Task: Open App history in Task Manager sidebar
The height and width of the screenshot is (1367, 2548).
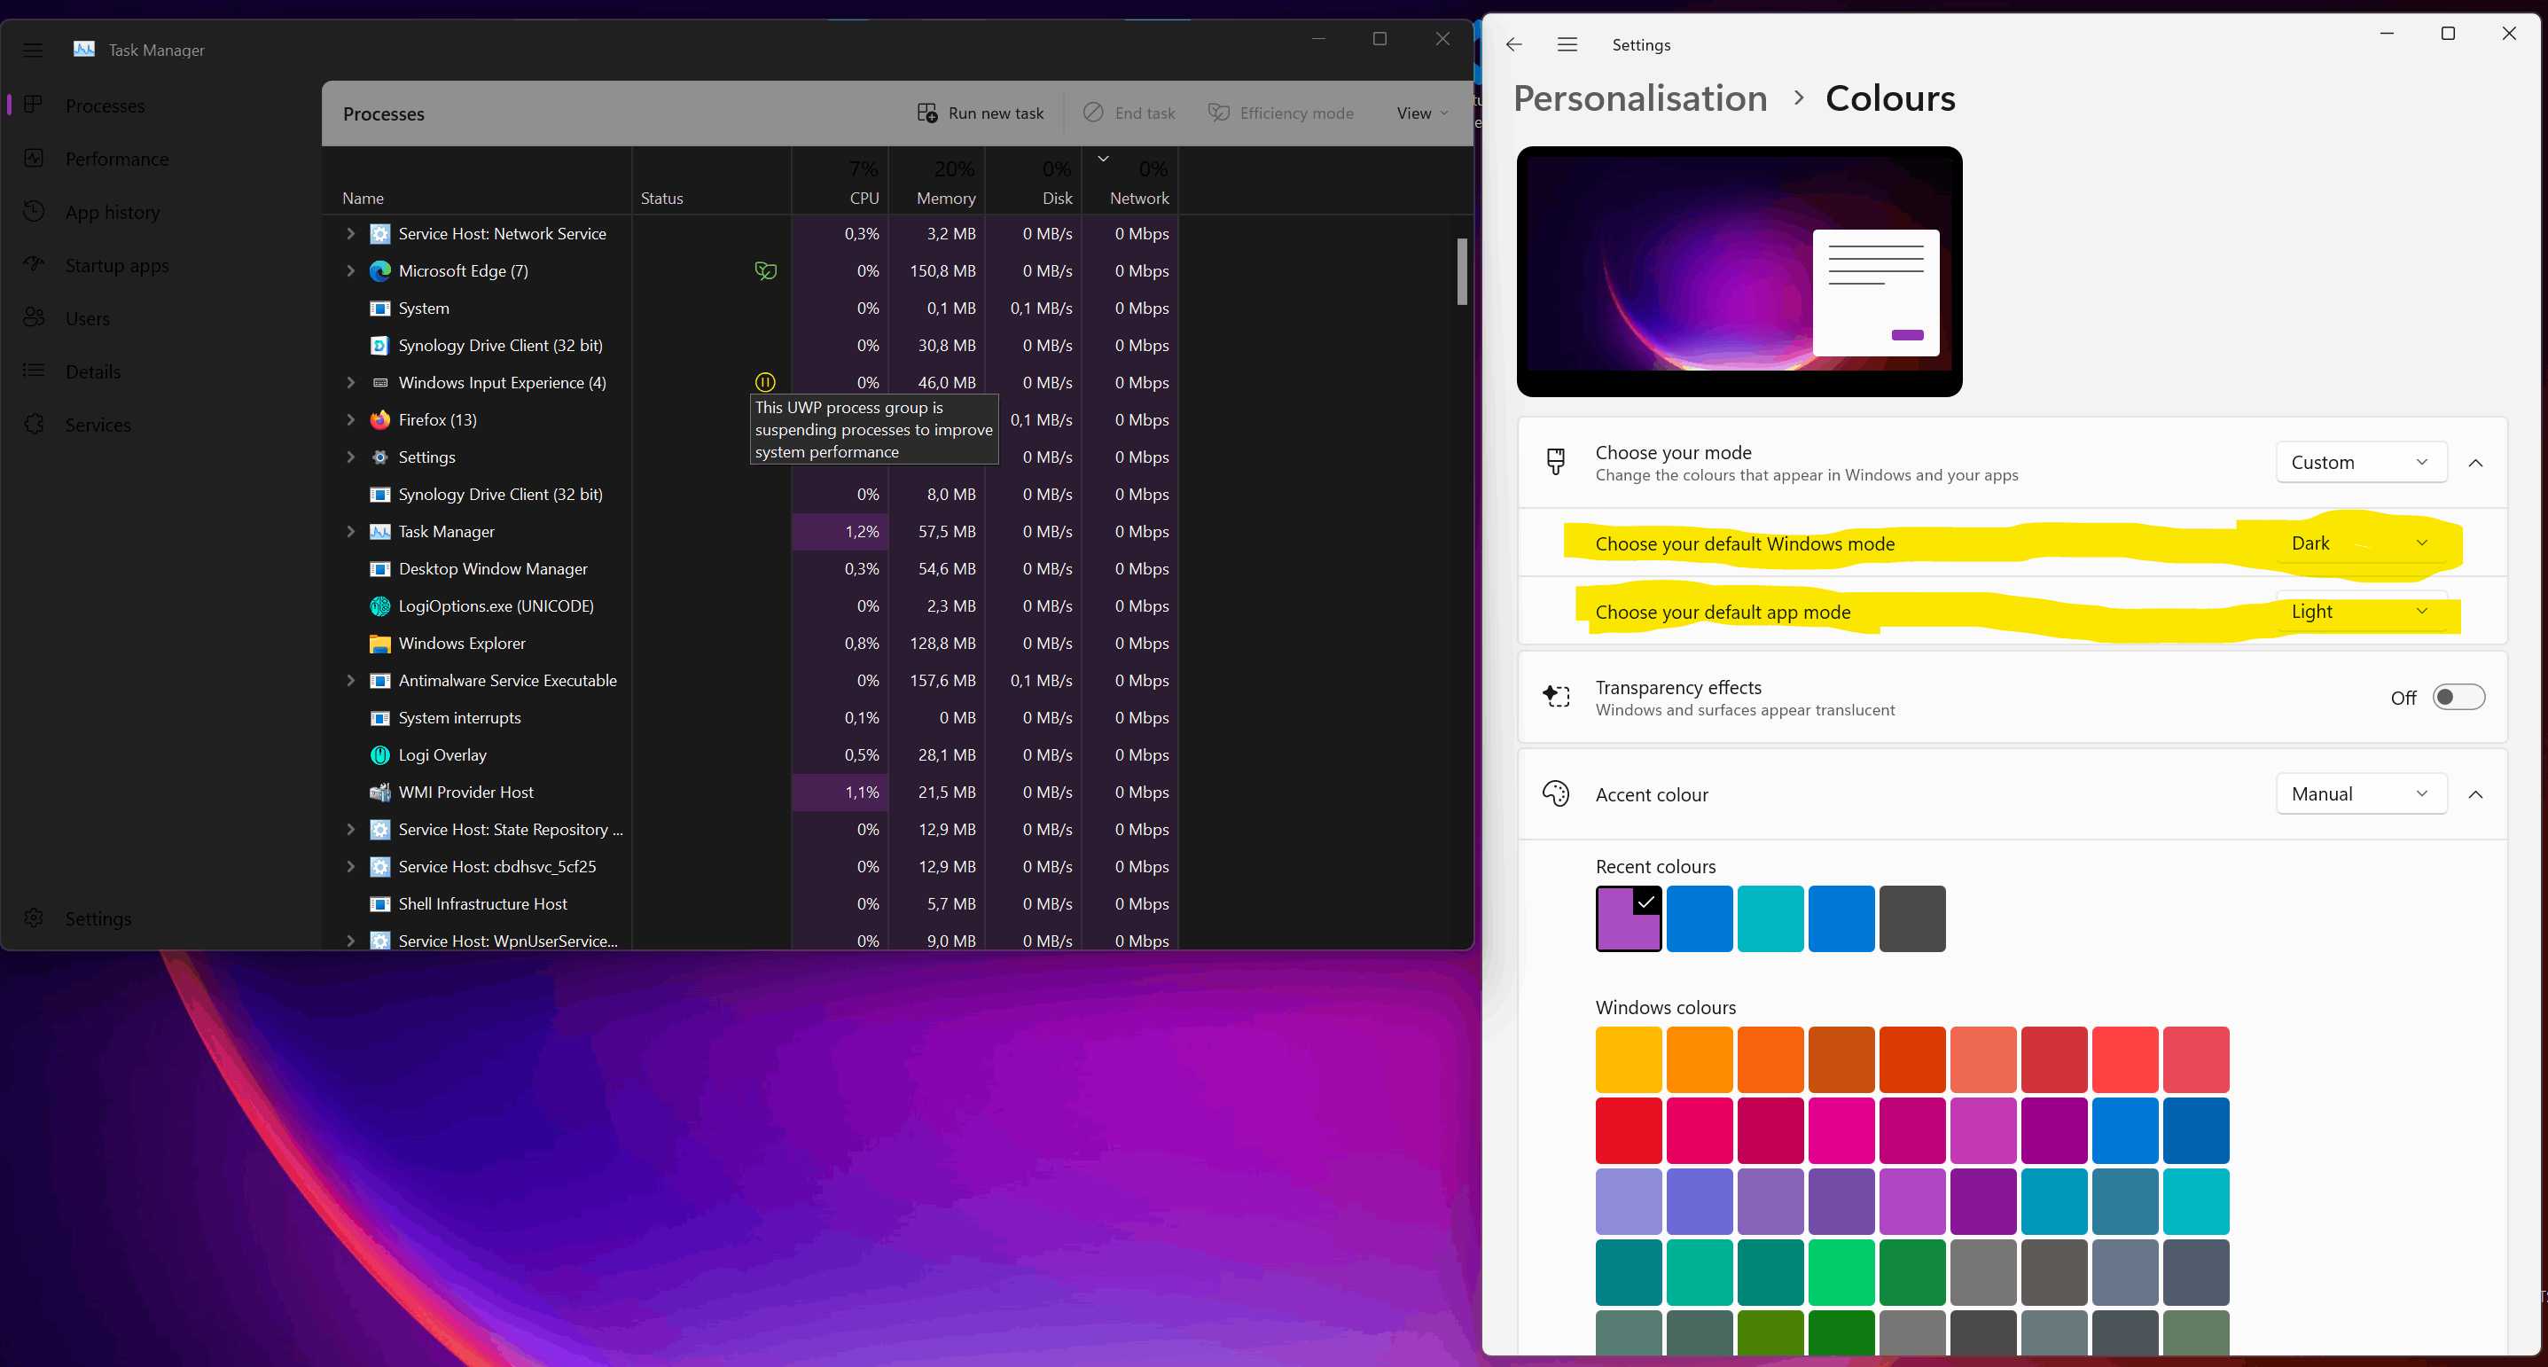Action: click(x=112, y=213)
